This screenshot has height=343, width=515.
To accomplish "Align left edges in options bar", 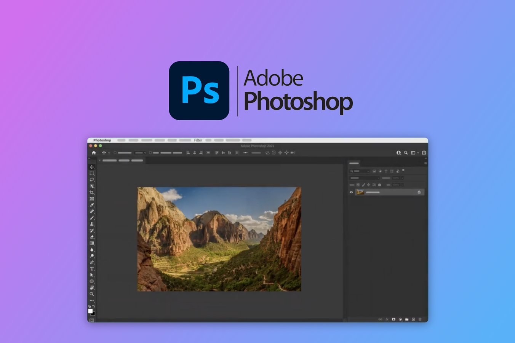I will 188,153.
